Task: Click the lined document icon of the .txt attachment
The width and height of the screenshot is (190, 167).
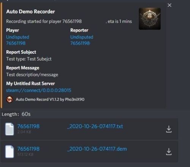Action: (9, 129)
